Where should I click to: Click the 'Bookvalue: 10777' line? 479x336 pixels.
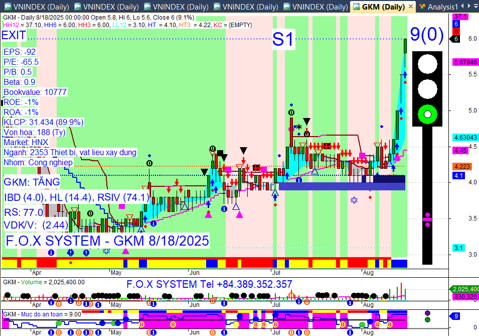tap(35, 92)
